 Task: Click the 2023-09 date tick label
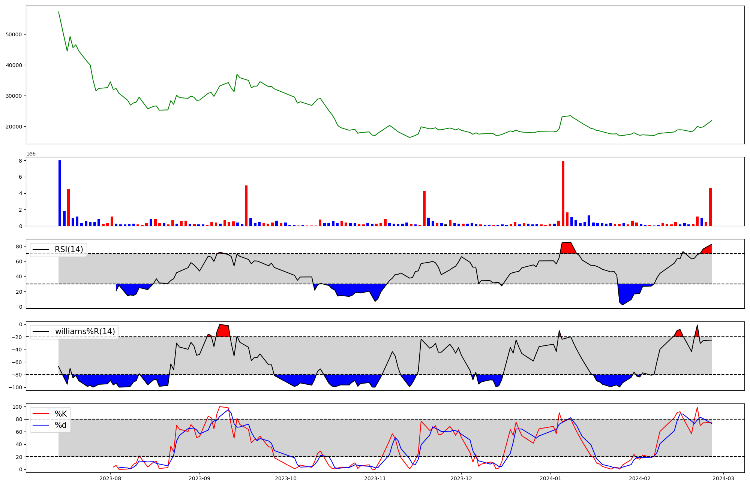(199, 478)
